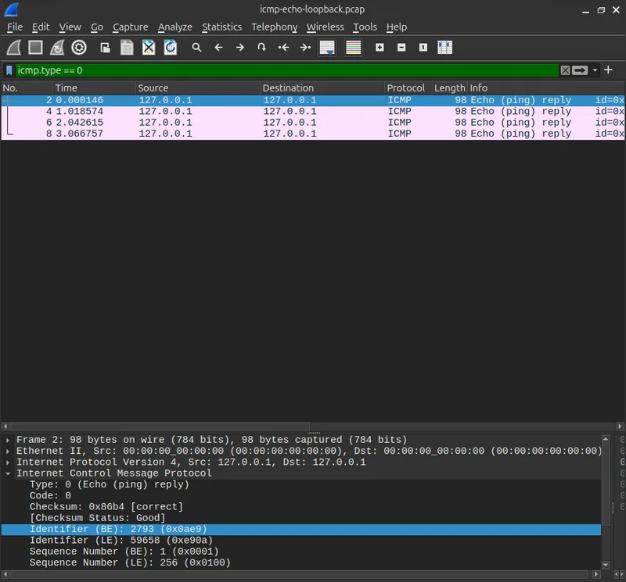Sort by the Protocol column header
Viewport: 626px width, 582px height.
click(408, 88)
